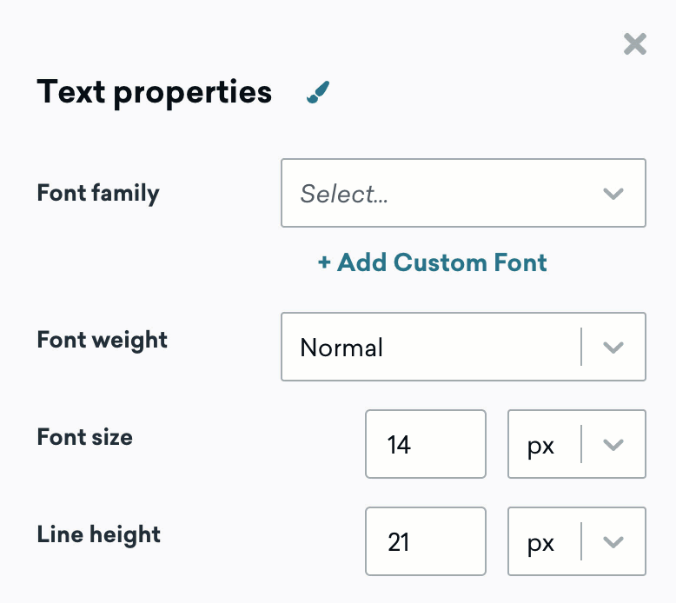Click the Line height label
The width and height of the screenshot is (676, 603).
[99, 535]
